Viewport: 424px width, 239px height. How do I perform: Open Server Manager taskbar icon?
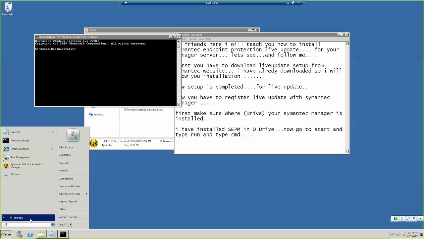[x=19, y=235]
